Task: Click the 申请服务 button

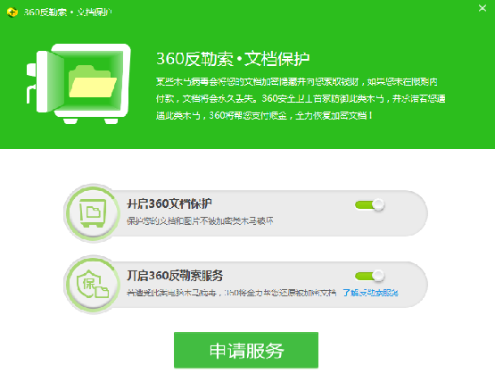Action: 246,350
